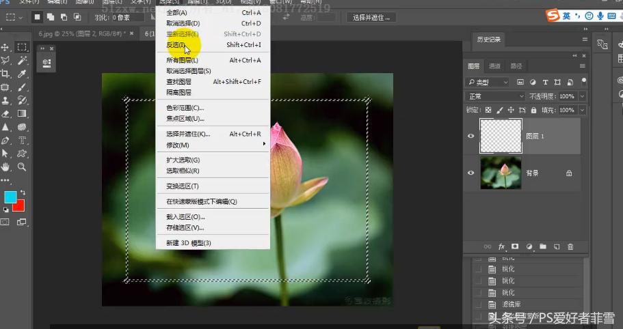Delete layer with trash icon
Screen dimensions: 623x329
click(x=570, y=246)
